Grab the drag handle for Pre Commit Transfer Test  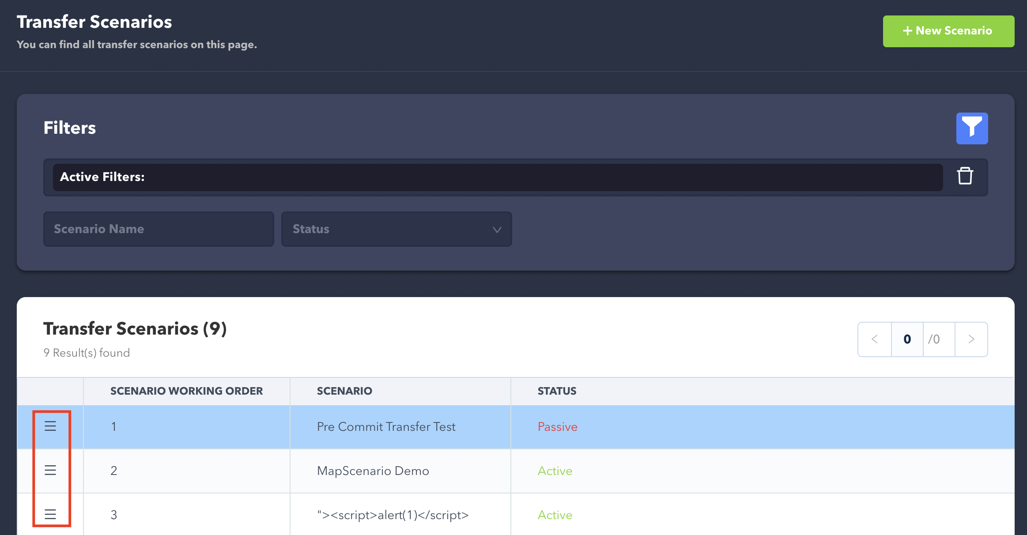point(50,426)
